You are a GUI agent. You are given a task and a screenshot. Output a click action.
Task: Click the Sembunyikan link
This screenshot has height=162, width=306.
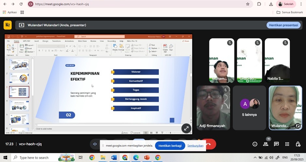click(195, 146)
